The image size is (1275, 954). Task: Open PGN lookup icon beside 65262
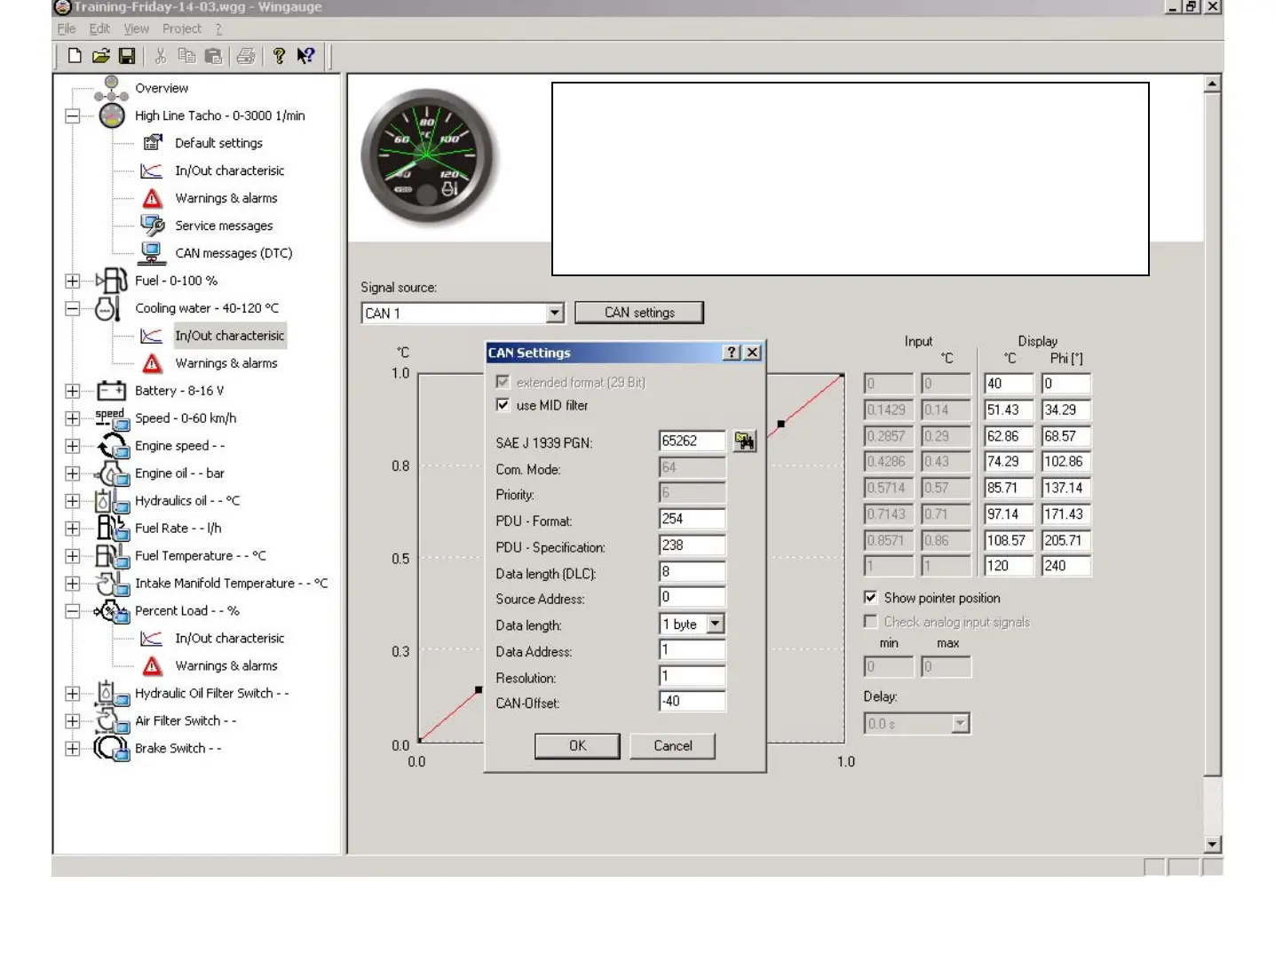coord(745,441)
